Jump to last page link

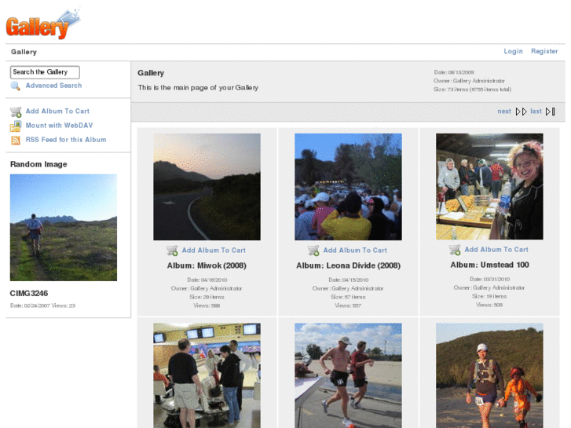tap(536, 112)
